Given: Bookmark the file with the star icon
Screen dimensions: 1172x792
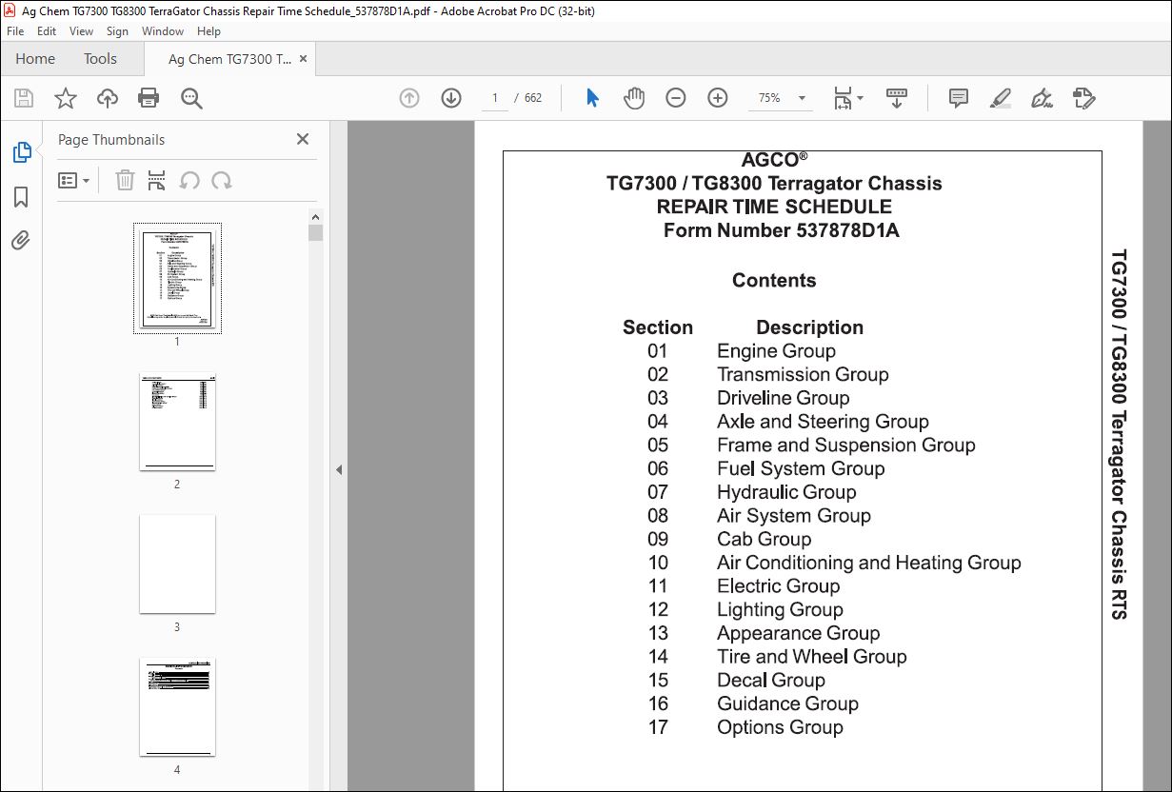Looking at the screenshot, I should (x=66, y=97).
